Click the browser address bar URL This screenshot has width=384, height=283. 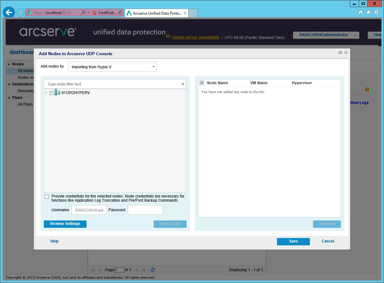(53, 13)
